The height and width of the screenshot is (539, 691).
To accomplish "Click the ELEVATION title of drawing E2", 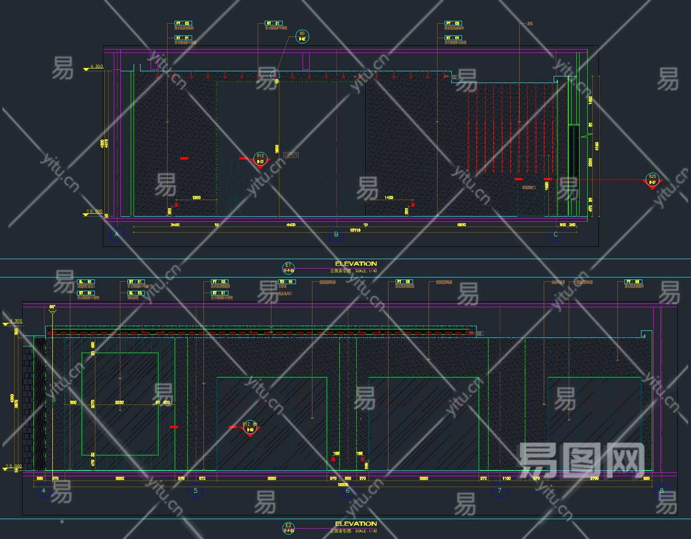I will pyautogui.click(x=356, y=524).
